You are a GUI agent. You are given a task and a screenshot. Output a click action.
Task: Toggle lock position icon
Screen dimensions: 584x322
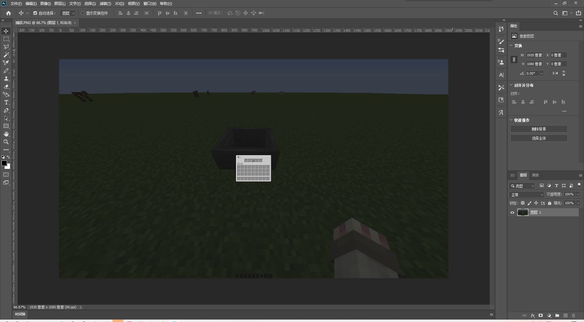(536, 203)
